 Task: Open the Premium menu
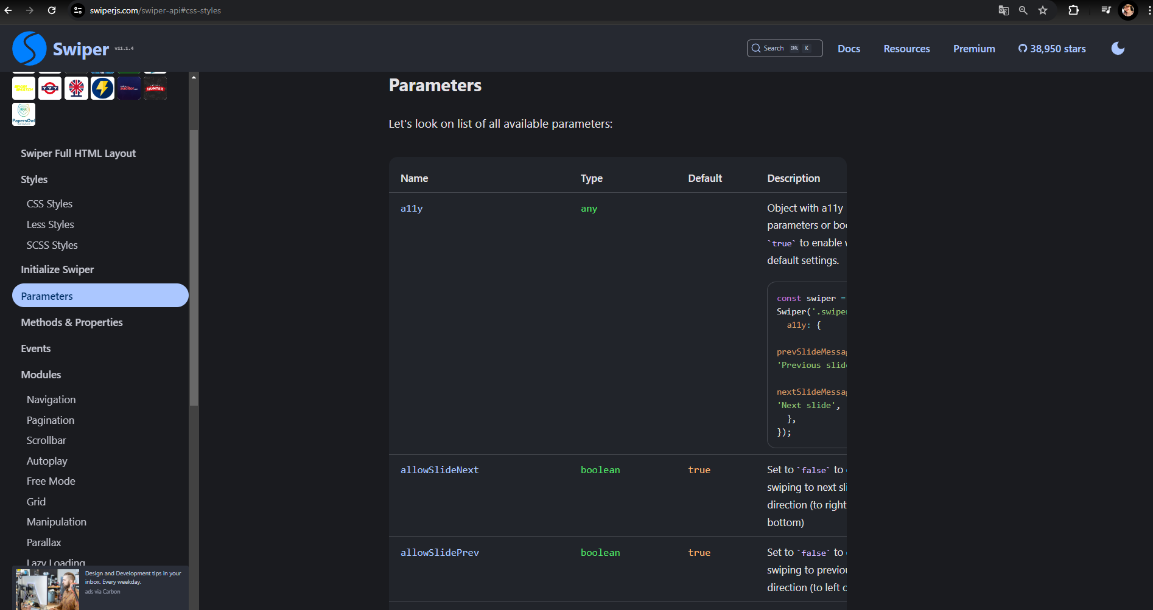974,49
